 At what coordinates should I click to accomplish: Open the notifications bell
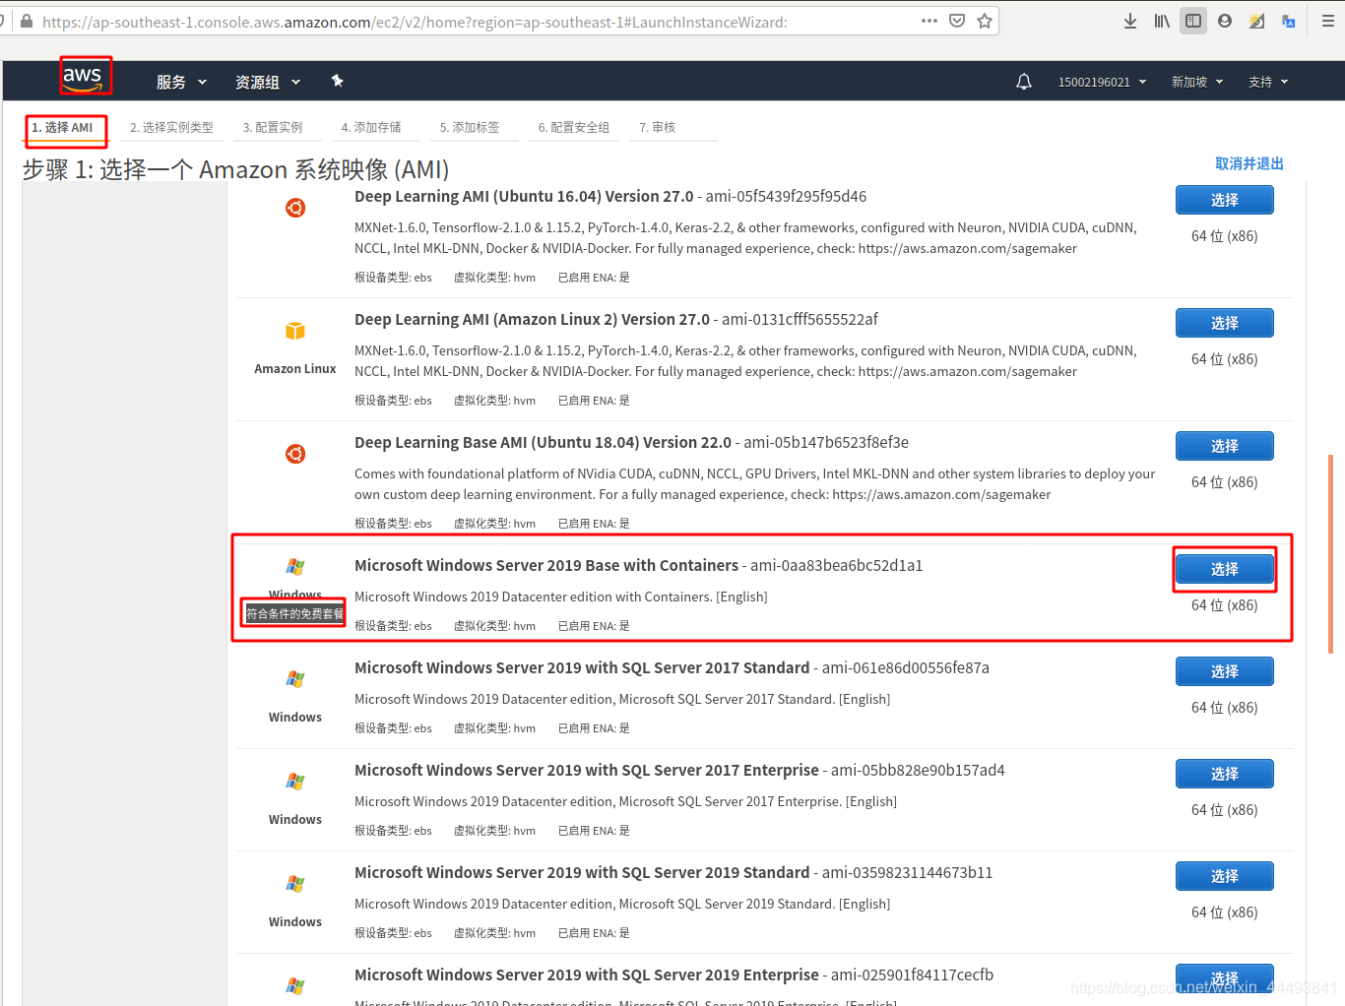(1024, 82)
